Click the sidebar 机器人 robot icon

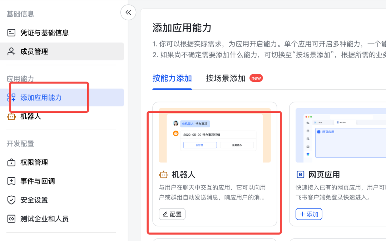[x=11, y=116]
